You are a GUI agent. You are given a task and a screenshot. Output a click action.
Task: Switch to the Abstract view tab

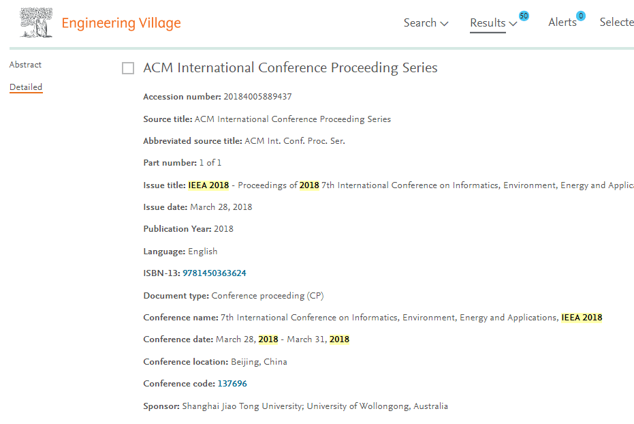[25, 65]
